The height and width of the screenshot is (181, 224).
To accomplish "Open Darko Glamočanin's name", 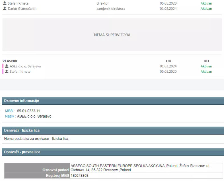I will [x=22, y=9].
